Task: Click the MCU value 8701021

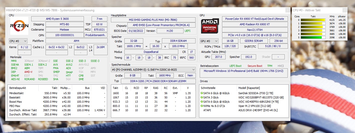Action: [x=99, y=30]
